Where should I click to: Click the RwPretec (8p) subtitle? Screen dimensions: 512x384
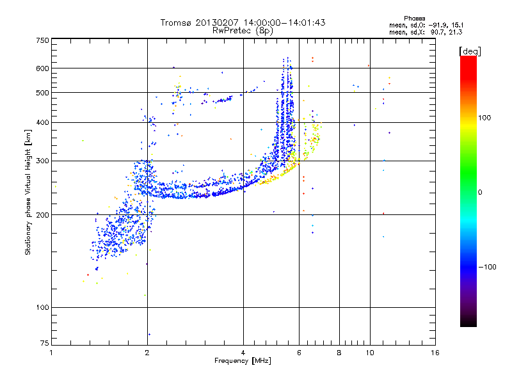(x=243, y=30)
